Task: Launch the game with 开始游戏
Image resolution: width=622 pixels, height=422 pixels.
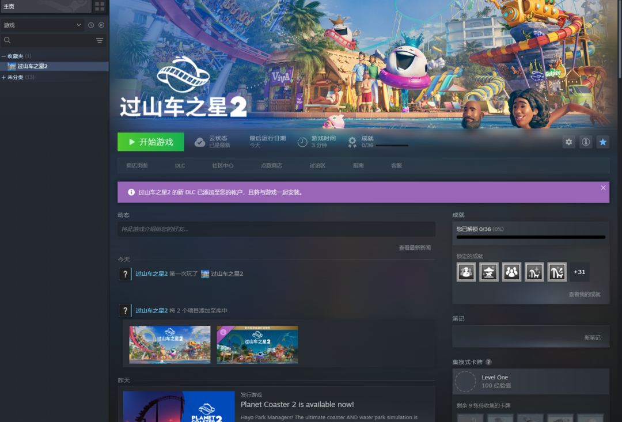Action: (x=151, y=142)
